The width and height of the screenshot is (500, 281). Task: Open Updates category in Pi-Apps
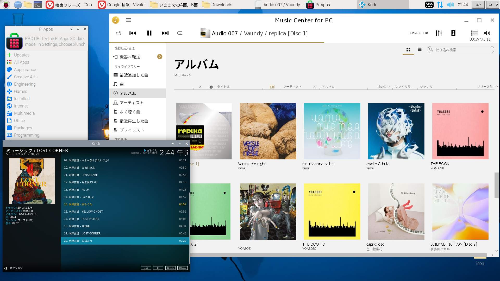click(x=46, y=55)
